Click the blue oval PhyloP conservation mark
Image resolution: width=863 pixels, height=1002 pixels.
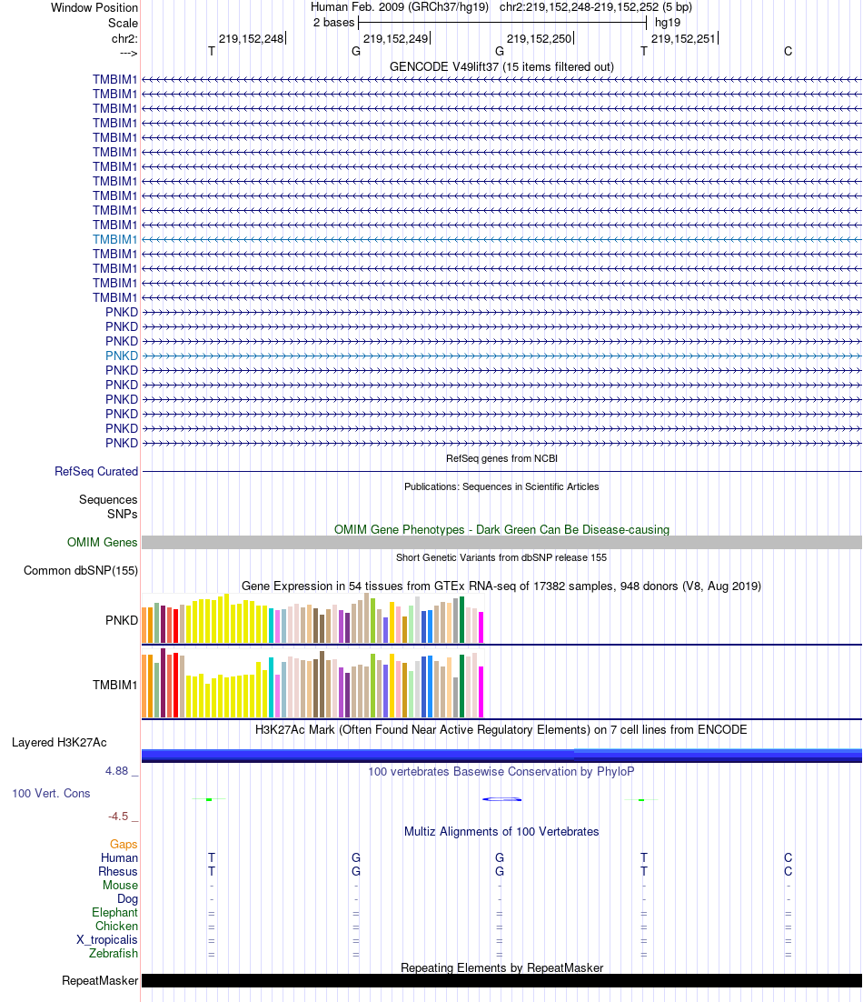point(501,799)
